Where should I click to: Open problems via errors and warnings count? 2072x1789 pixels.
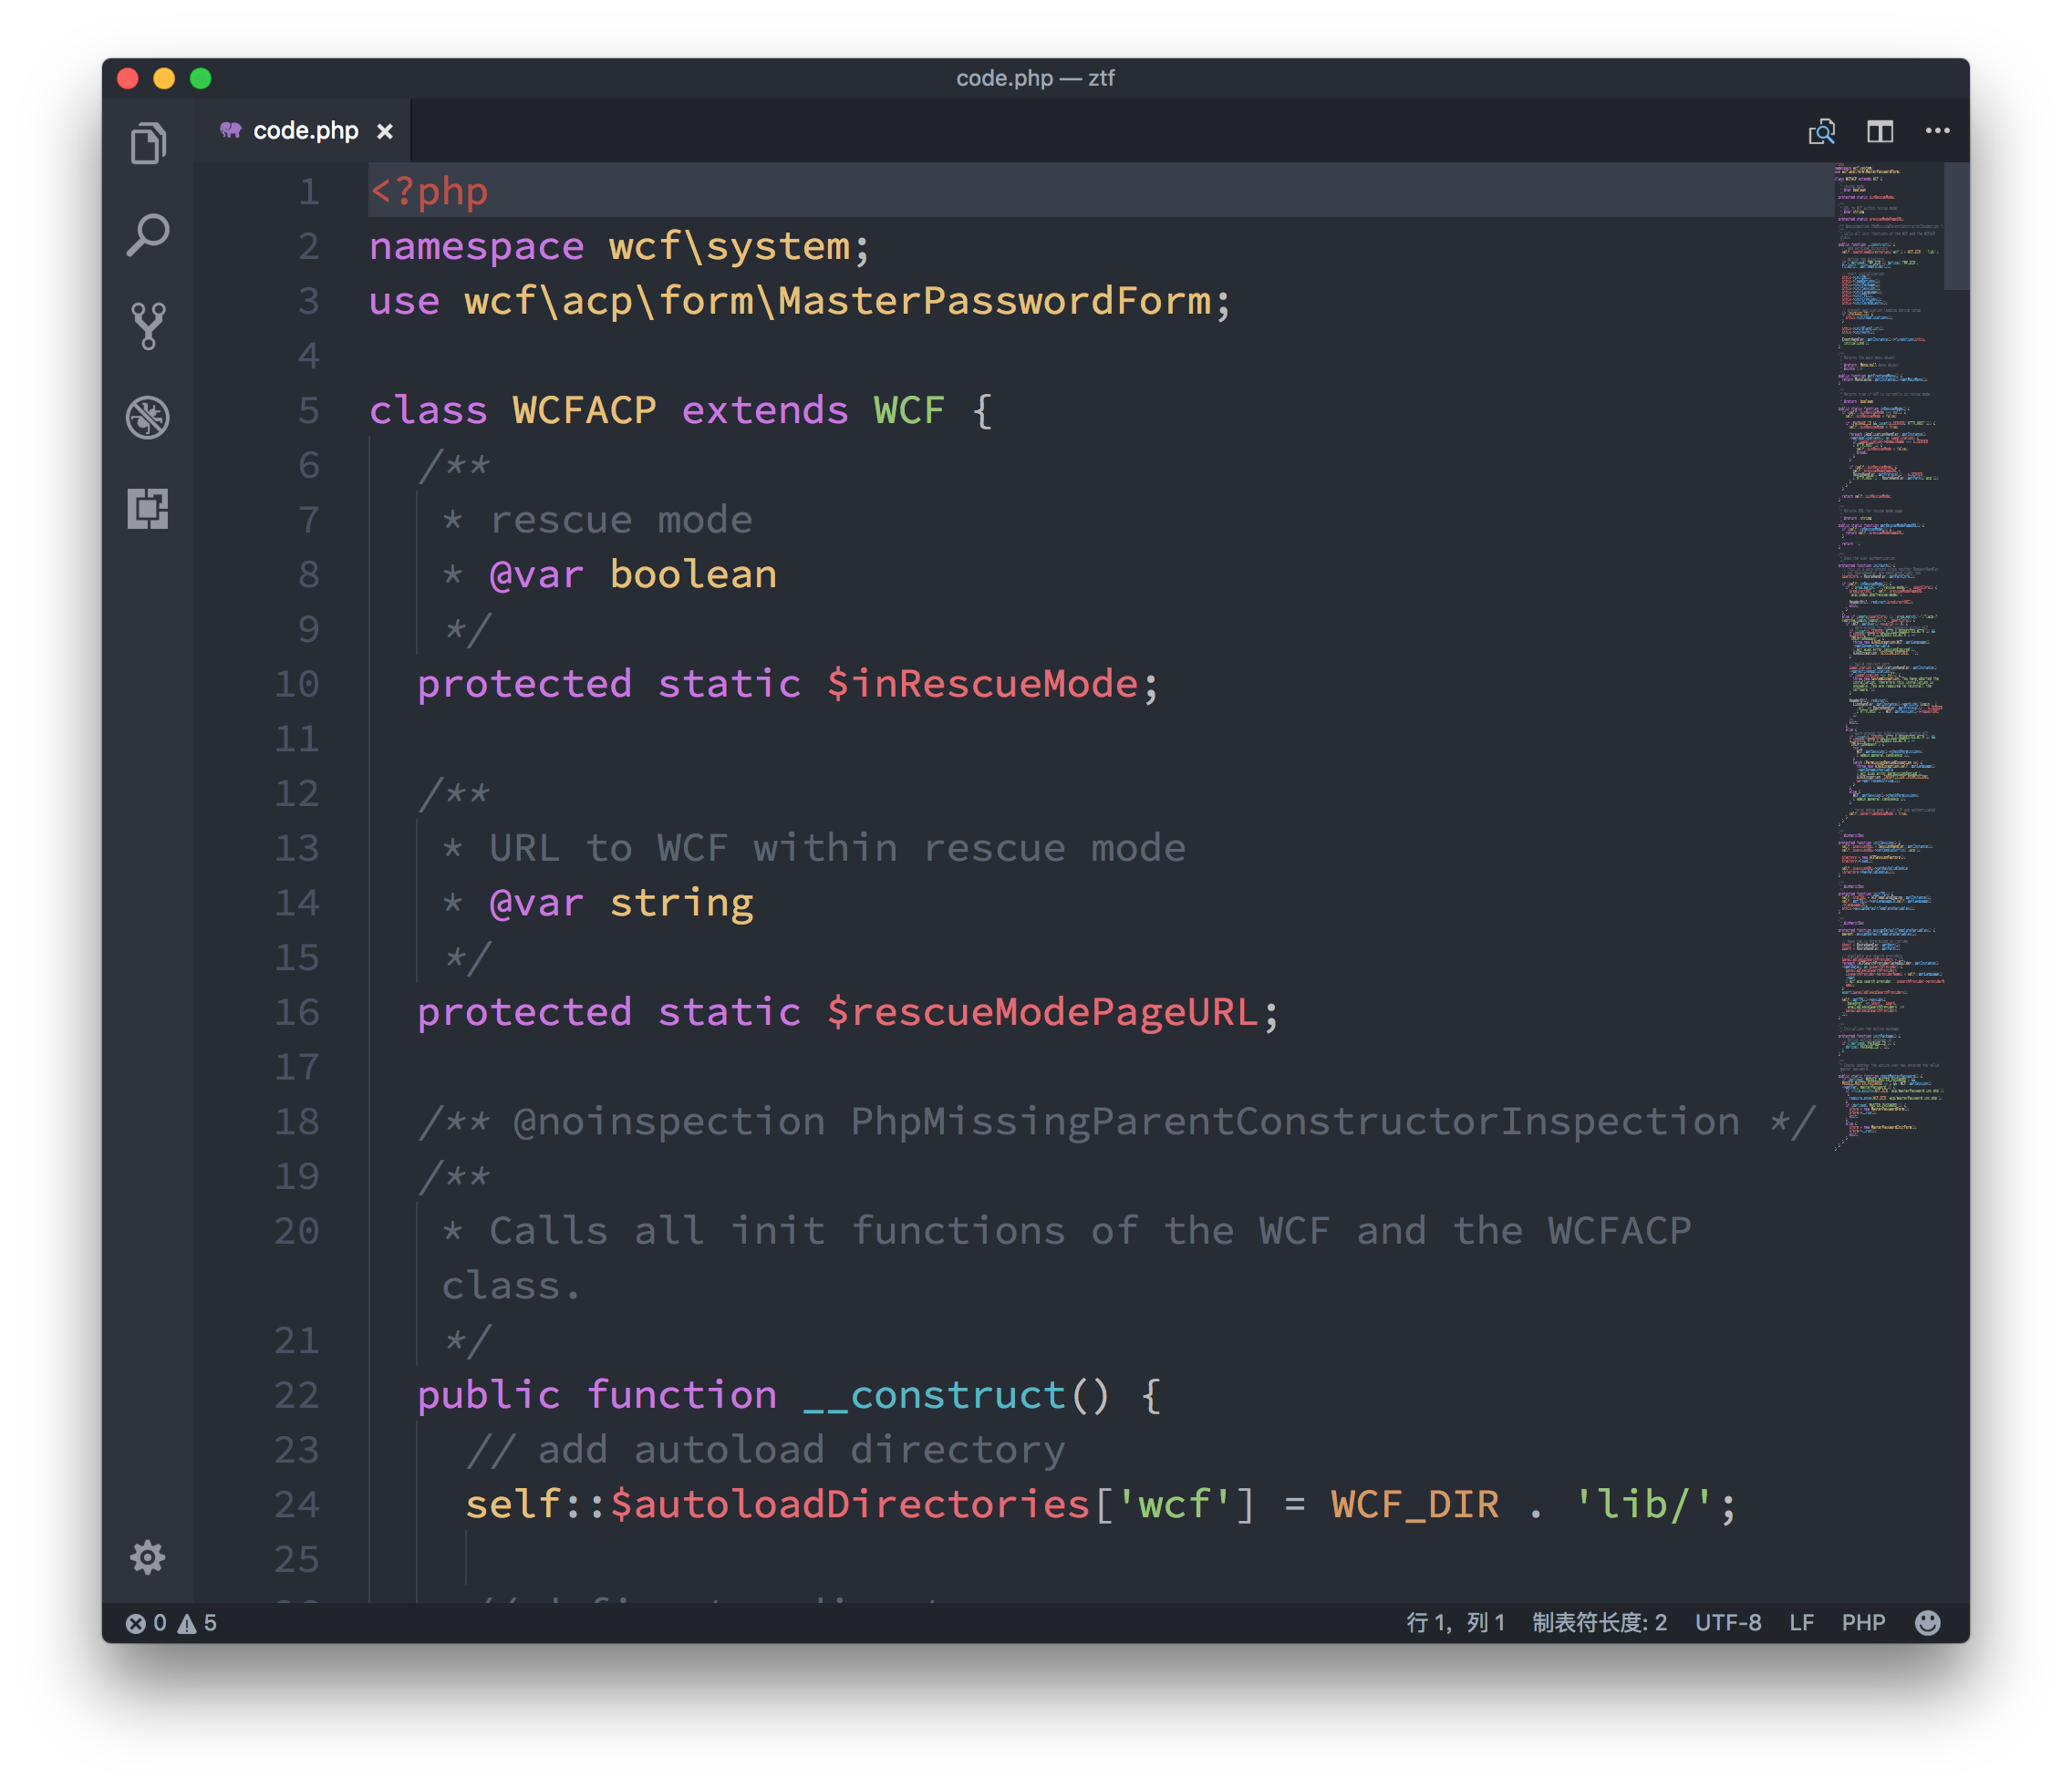tap(171, 1622)
